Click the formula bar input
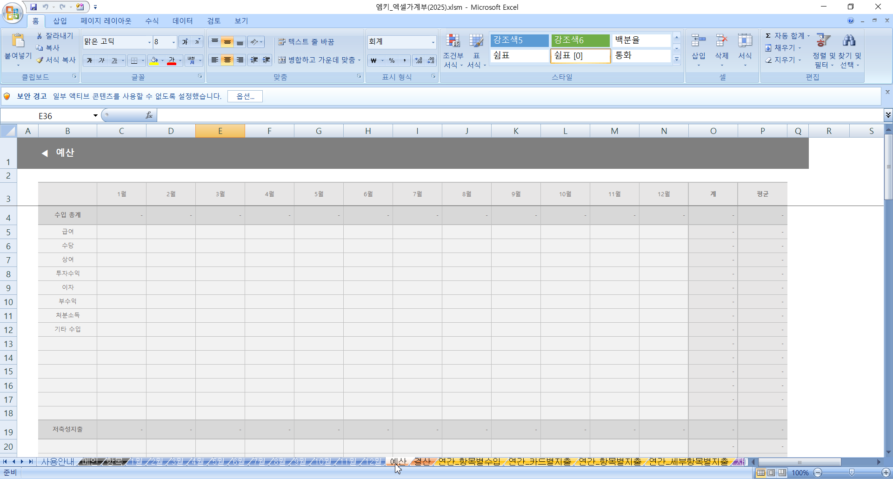Viewport: 893px width, 479px height. 520,115
